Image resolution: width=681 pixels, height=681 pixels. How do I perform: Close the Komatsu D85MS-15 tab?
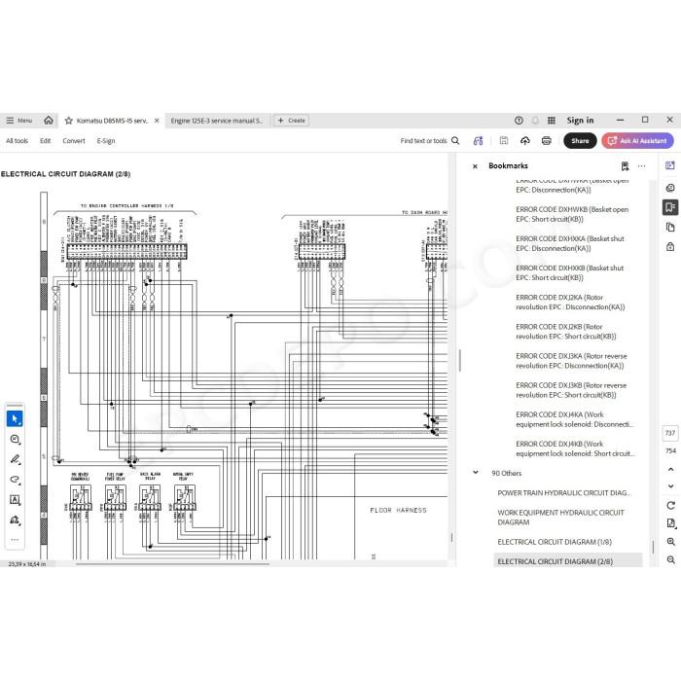[x=157, y=121]
